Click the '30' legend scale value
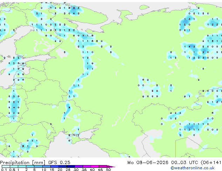Screen dimensions: 222x171 76,170
